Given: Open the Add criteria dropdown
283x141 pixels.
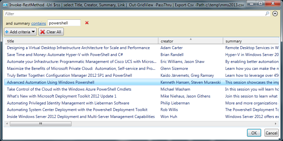Looking at the screenshot, I should [x=20, y=32].
